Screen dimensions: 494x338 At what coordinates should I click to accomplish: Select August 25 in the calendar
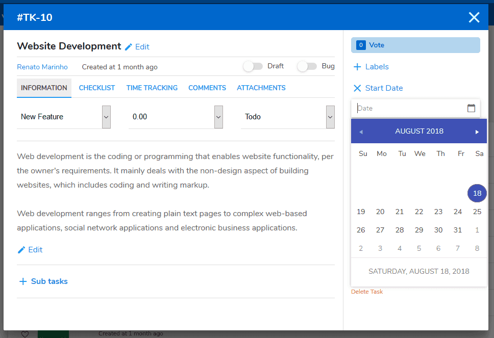point(477,212)
